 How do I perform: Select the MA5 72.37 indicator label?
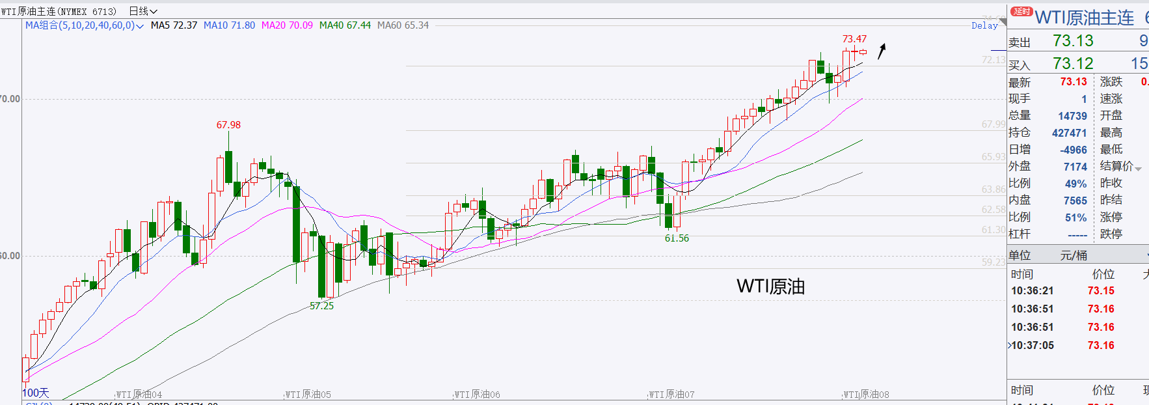(174, 25)
